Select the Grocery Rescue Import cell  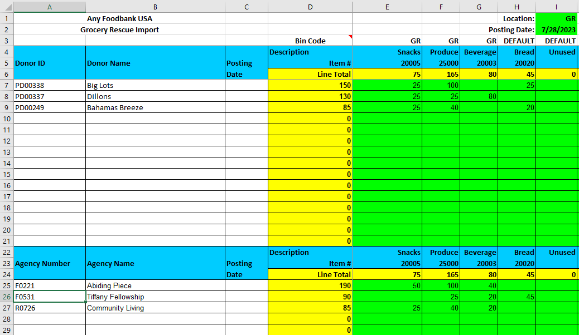[119, 29]
